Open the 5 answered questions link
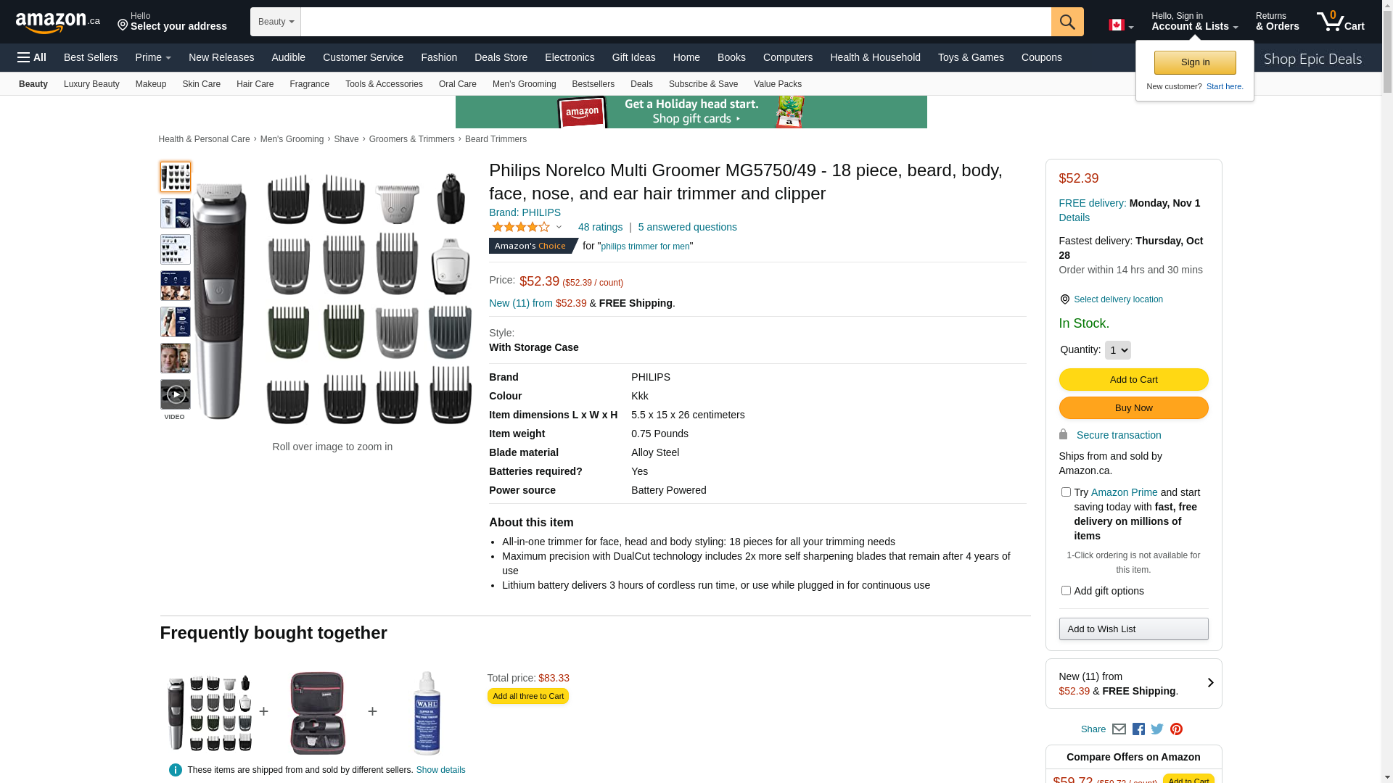The image size is (1393, 783). (687, 227)
